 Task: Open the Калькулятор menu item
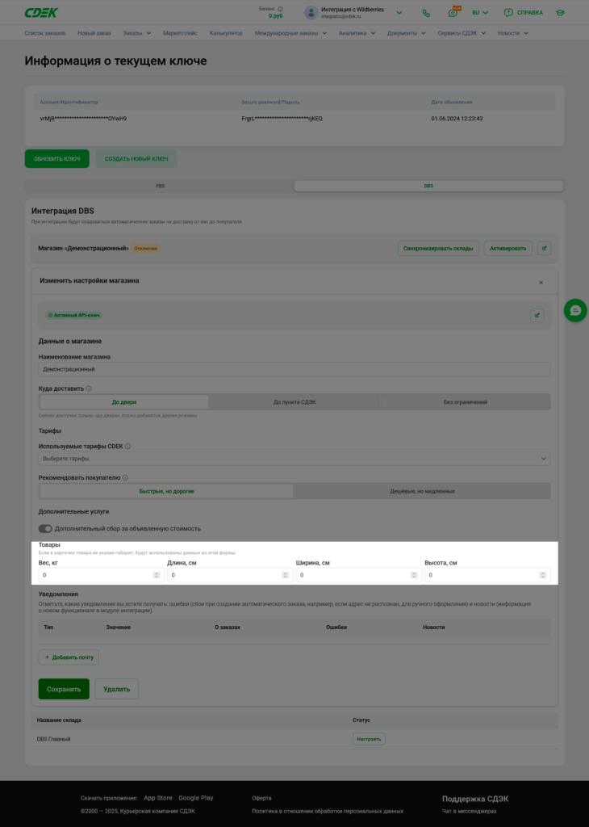tap(226, 33)
